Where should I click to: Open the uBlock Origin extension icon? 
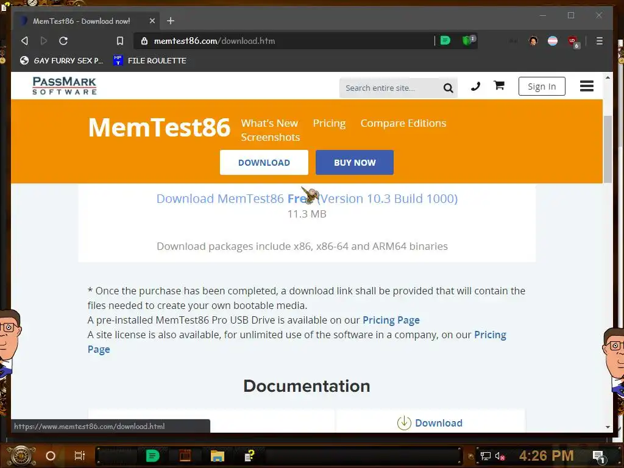(x=573, y=41)
